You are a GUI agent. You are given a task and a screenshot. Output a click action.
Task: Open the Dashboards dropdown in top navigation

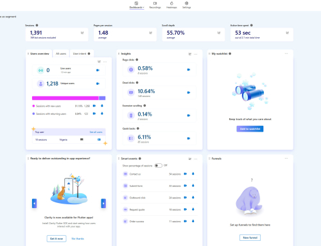137,5
